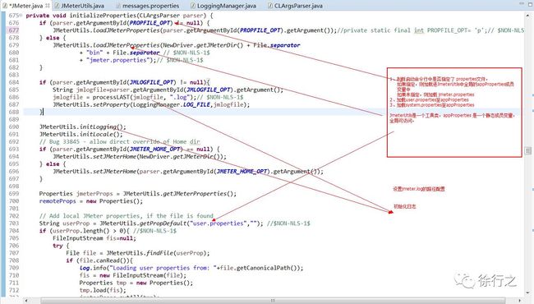
Task: Click 'getPropDefault' call on line 703
Action: tap(163, 223)
